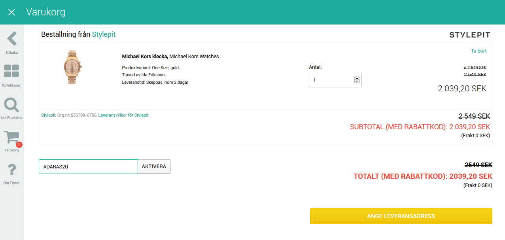Close the Varukorg panel with X
The image size is (505, 240).
pos(11,12)
